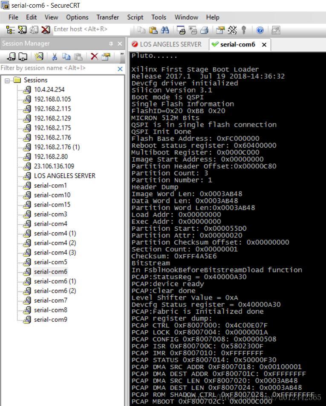The image size is (326, 406).
Task: Disconnect the current session via toolbar
Action: (46, 30)
